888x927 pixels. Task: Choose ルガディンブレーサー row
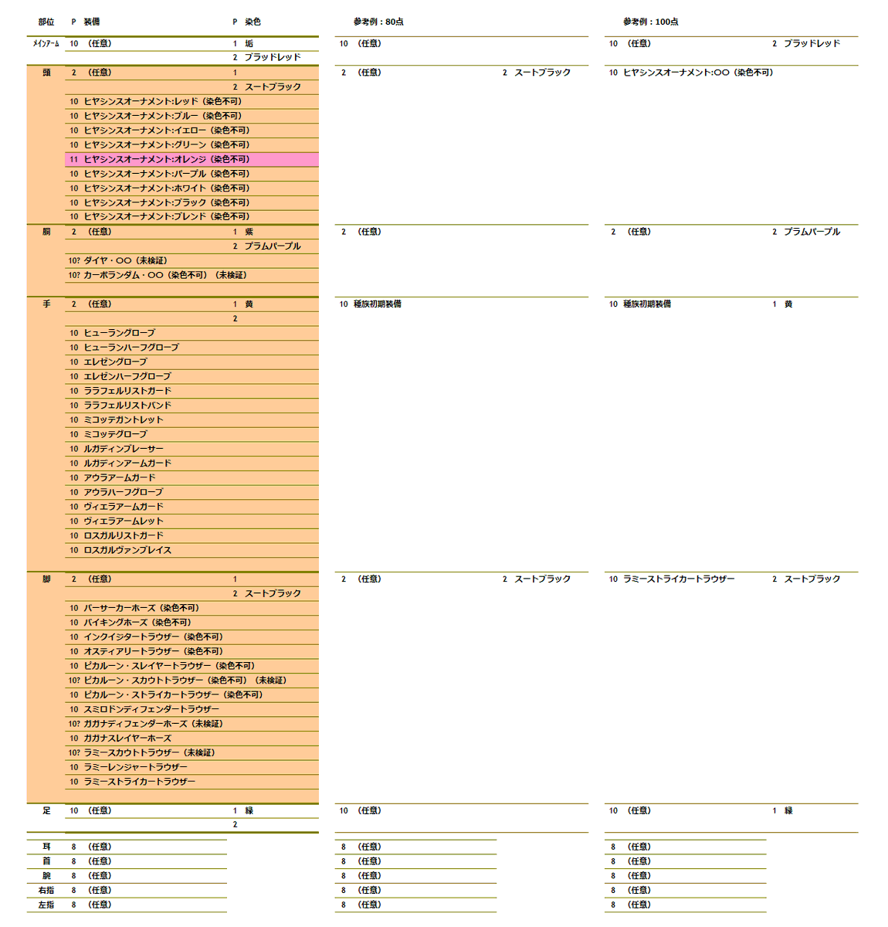pyautogui.click(x=191, y=449)
